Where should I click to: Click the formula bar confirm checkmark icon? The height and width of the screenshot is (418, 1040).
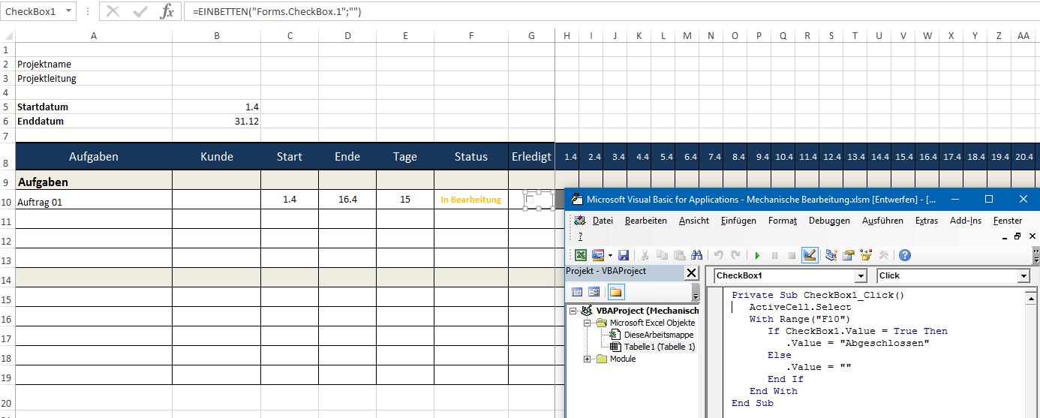coord(140,12)
